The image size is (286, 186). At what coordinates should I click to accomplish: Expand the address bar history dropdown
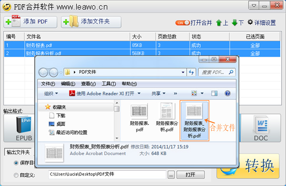[183, 72]
